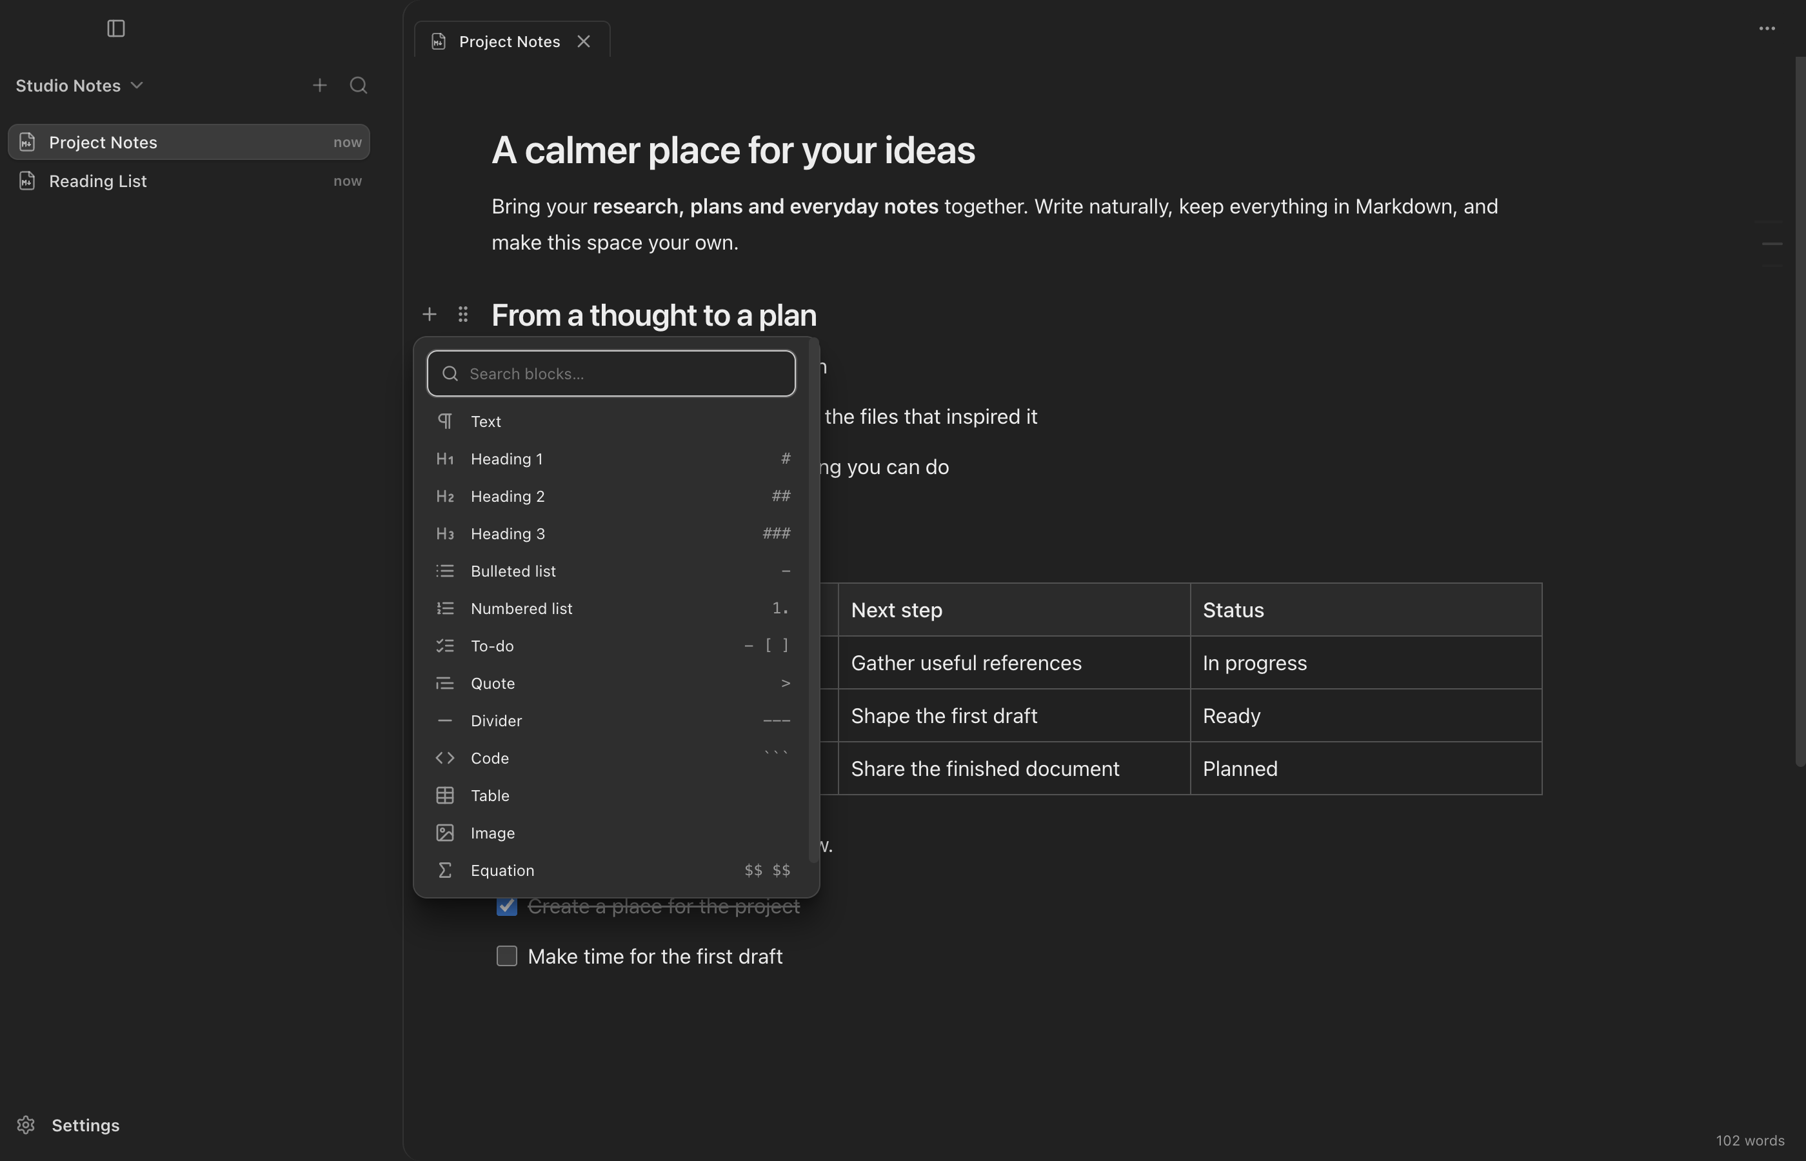Insert a Numbered list block

click(x=612, y=608)
